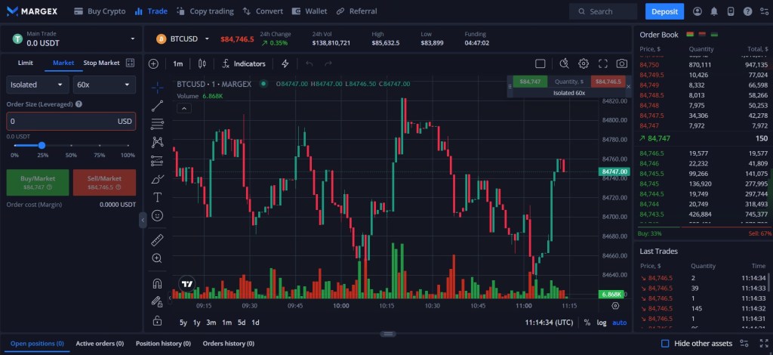Open the 60x leverage dropdown
Screen dimensions: 773x355
point(104,85)
